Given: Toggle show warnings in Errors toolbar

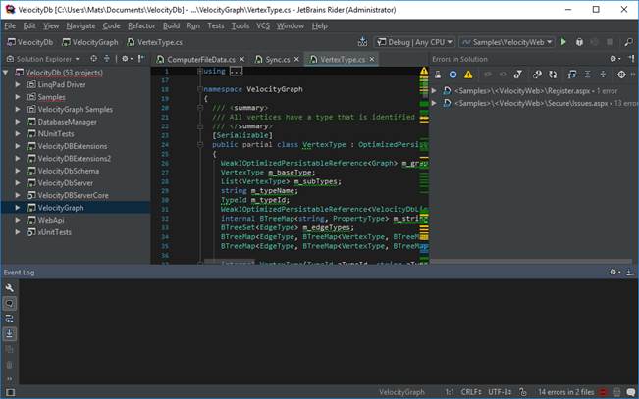Looking at the screenshot, I should 468,75.
